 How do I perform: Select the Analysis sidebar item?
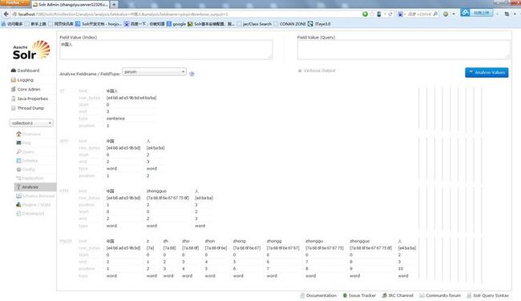[35, 187]
